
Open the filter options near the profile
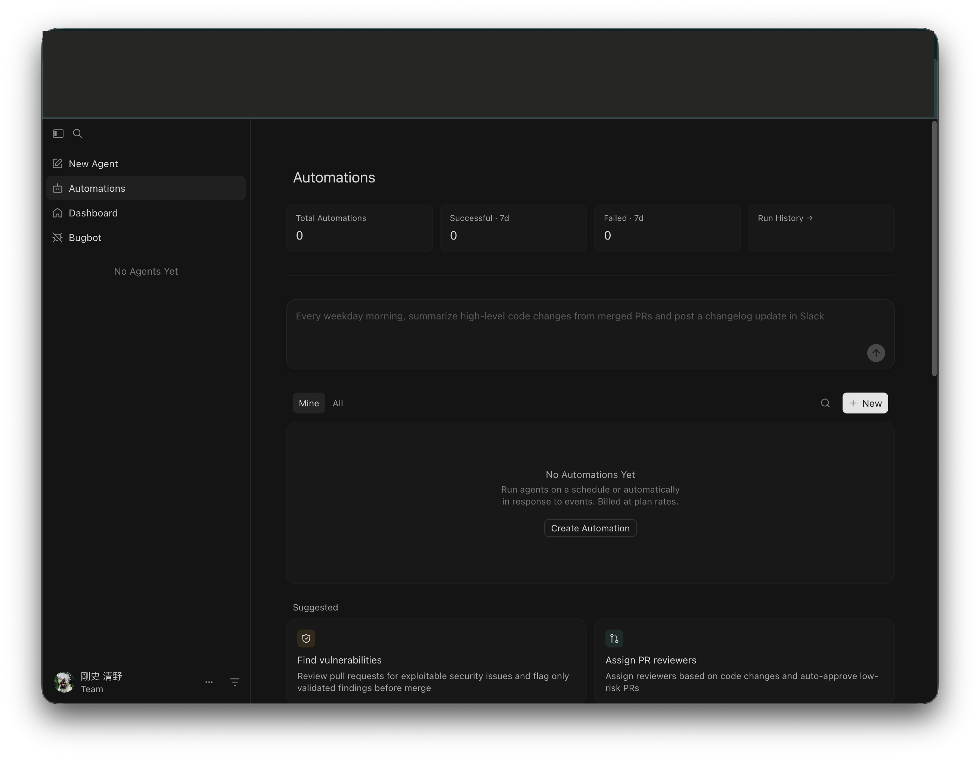(x=235, y=682)
